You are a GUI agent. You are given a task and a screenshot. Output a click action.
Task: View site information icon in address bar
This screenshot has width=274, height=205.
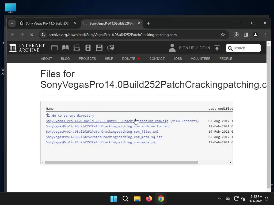pyautogui.click(x=43, y=35)
